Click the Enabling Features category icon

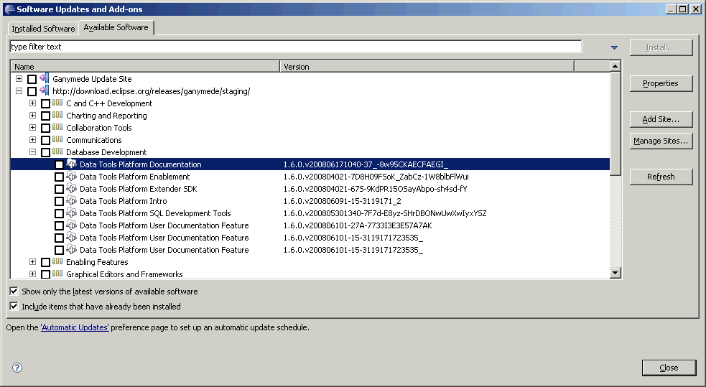click(57, 261)
